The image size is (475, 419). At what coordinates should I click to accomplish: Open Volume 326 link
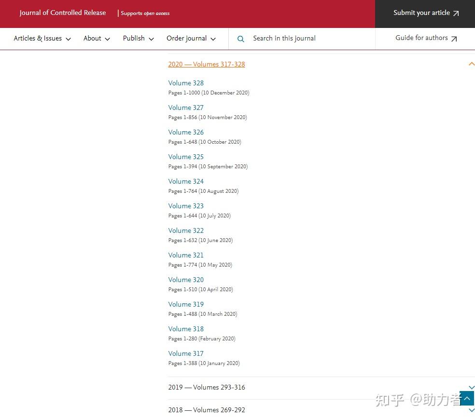point(186,132)
